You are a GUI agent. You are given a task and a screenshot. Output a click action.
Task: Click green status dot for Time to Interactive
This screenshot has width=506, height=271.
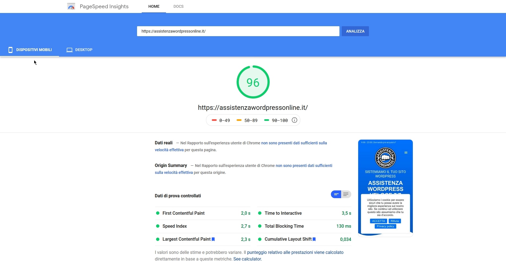260,213
